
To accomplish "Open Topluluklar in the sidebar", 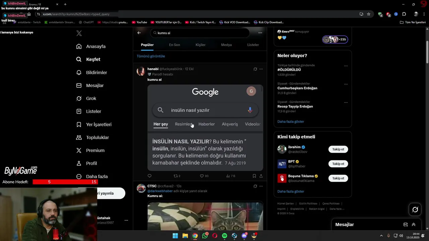I will [93, 138].
